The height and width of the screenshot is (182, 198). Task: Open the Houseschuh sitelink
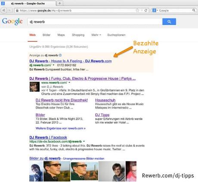click(x=105, y=100)
